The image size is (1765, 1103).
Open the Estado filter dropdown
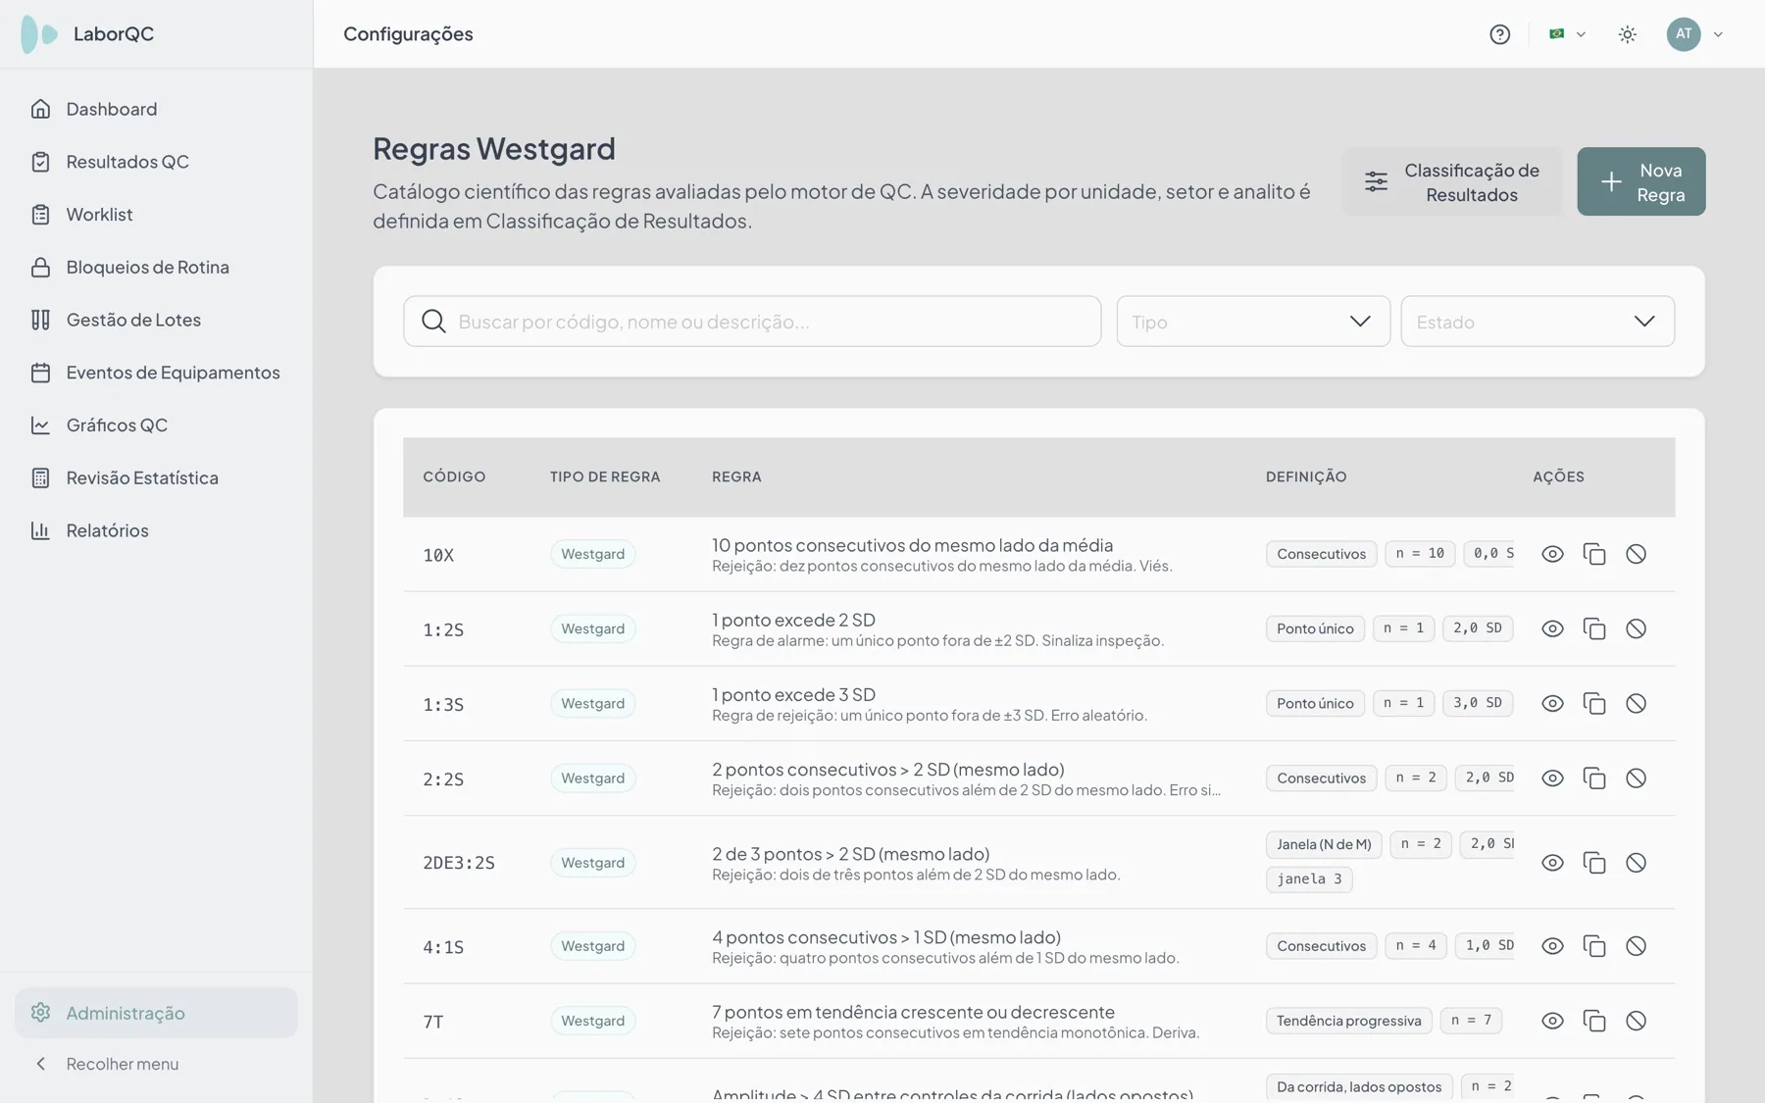click(x=1538, y=322)
